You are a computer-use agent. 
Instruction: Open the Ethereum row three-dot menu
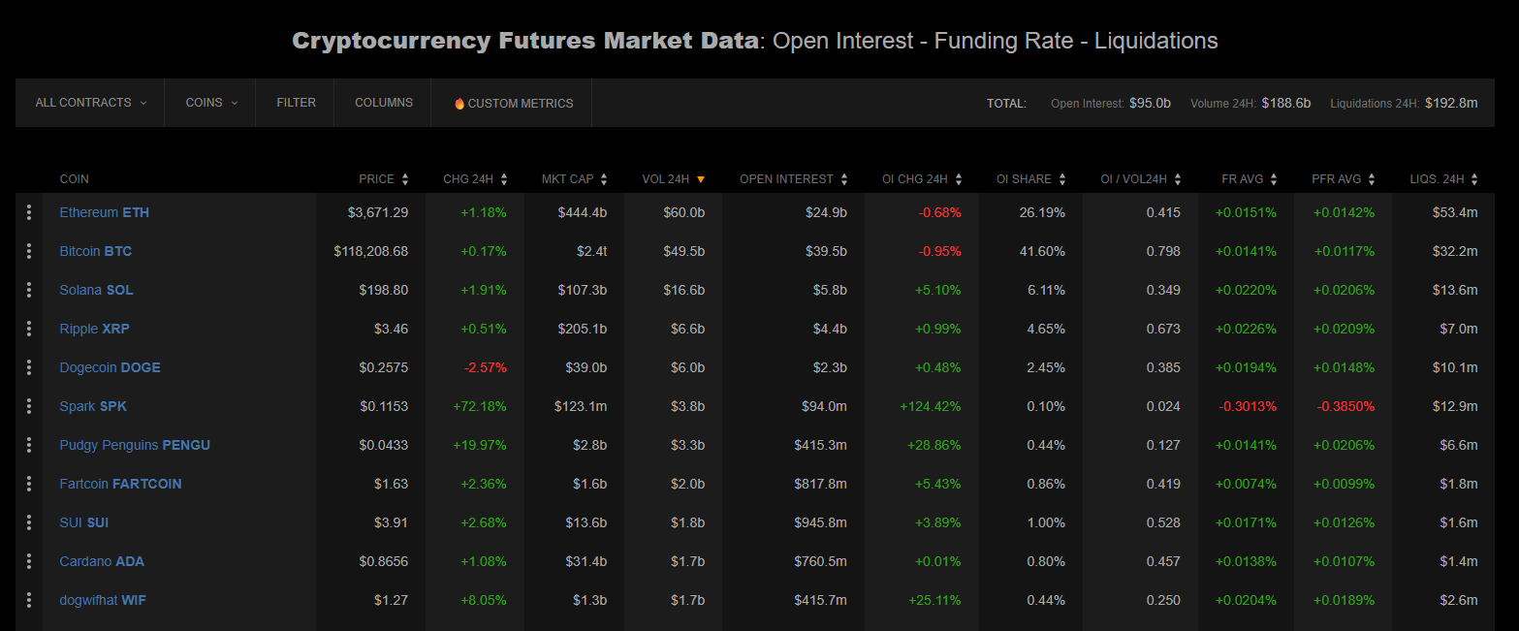tap(29, 212)
